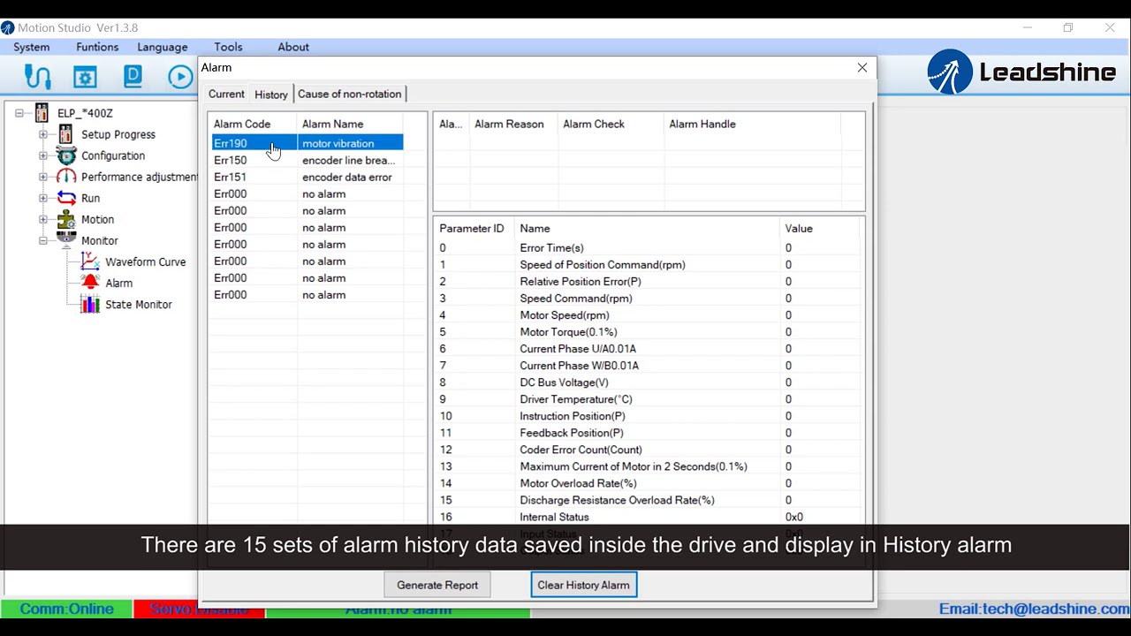Screen dimensions: 1131x636
Task: Select the Alarm tree item
Action: tap(119, 283)
